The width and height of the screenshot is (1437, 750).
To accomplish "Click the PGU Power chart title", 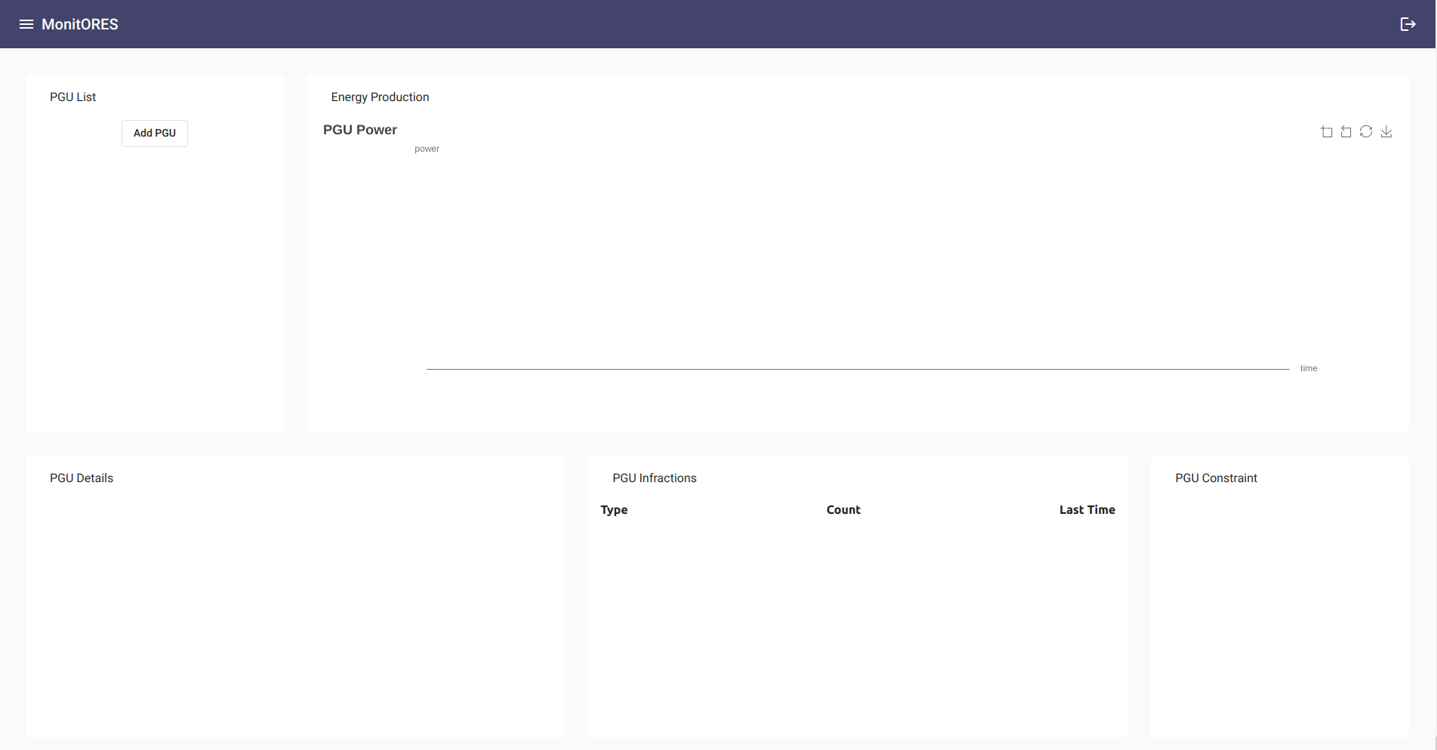I will [x=360, y=130].
